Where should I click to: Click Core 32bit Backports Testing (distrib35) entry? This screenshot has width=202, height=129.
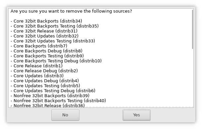click(55, 26)
